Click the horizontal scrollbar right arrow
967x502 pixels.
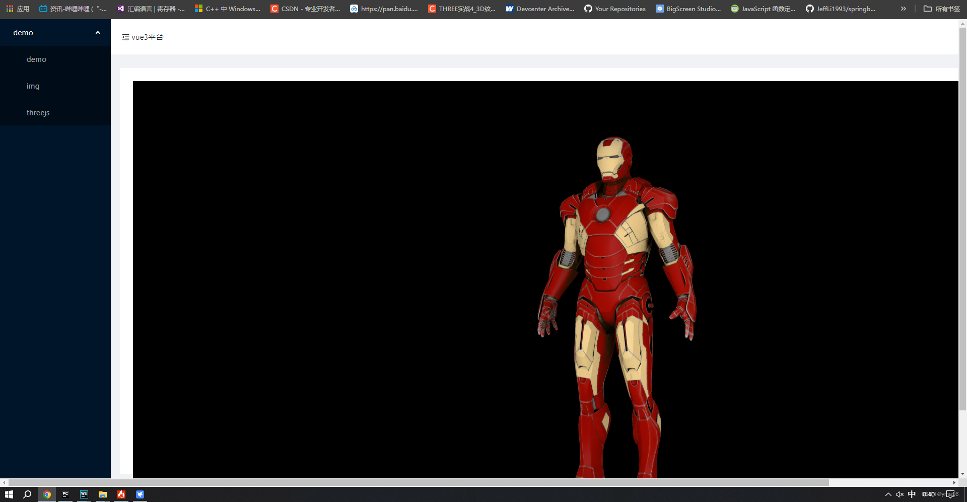[954, 482]
